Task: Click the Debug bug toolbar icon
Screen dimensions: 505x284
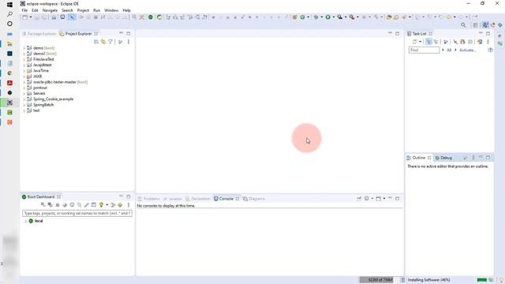Action: pyautogui.click(x=316, y=17)
